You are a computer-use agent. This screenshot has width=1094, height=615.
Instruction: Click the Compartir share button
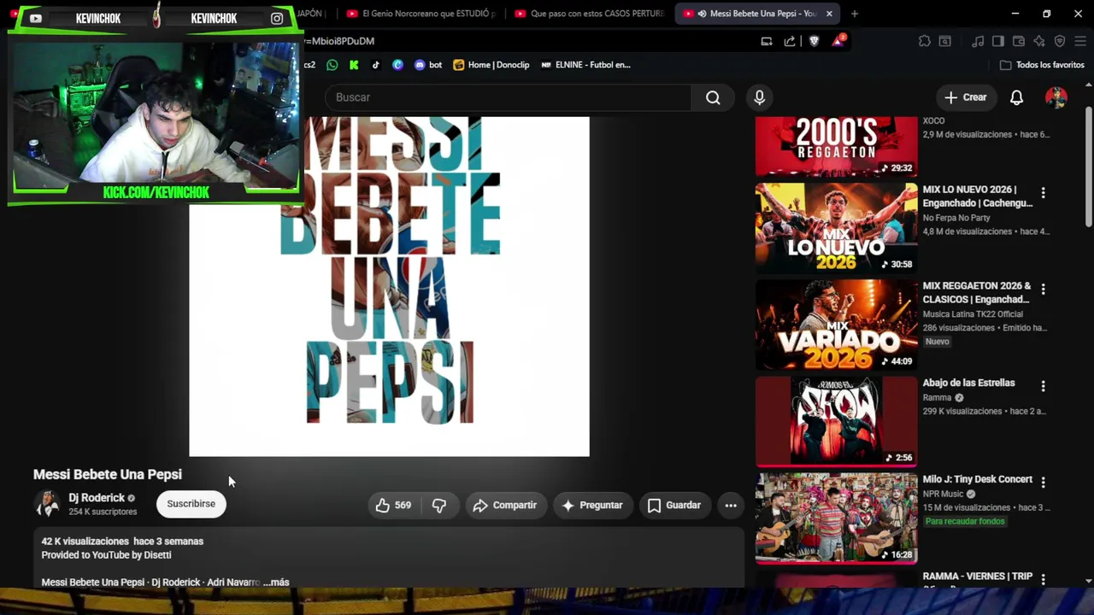tap(505, 505)
